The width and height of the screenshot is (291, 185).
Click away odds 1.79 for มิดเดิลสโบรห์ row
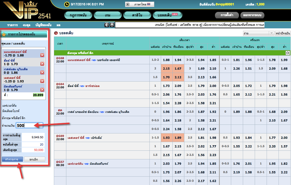[x=178, y=164]
